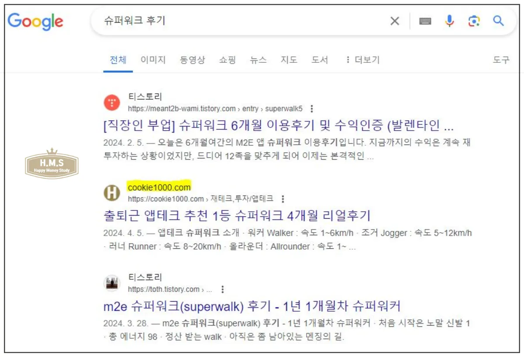The height and width of the screenshot is (357, 524).
Task: Open the meant2b-wami result options three-dot menu
Action: (313, 108)
